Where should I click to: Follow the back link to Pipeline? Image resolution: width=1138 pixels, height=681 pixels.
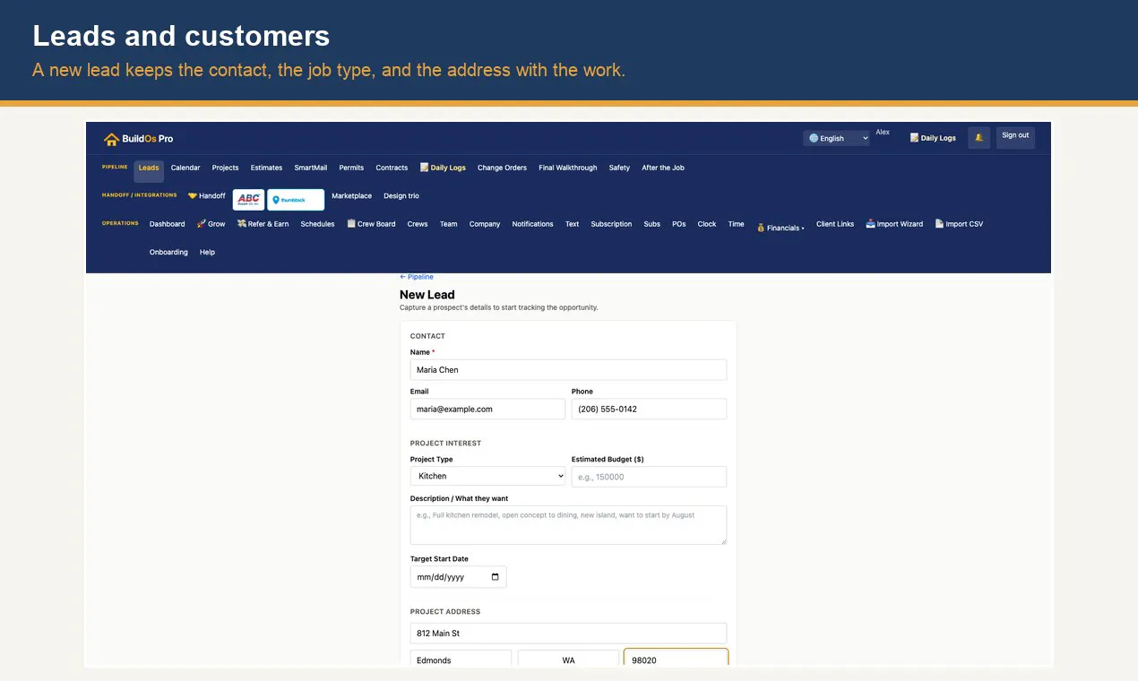(416, 277)
